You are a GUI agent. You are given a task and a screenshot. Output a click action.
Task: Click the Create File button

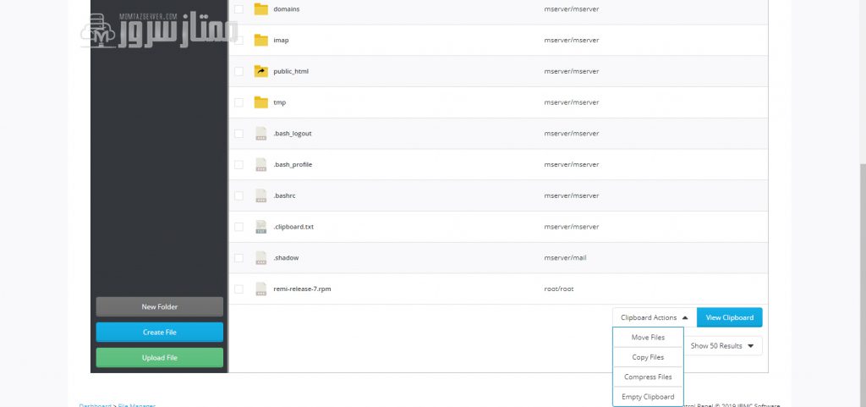(160, 333)
